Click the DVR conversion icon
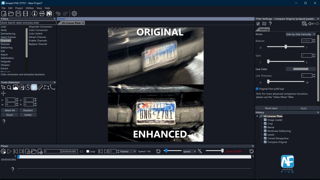Image resolution: width=320 pixels, height=180 pixels. (42, 14)
